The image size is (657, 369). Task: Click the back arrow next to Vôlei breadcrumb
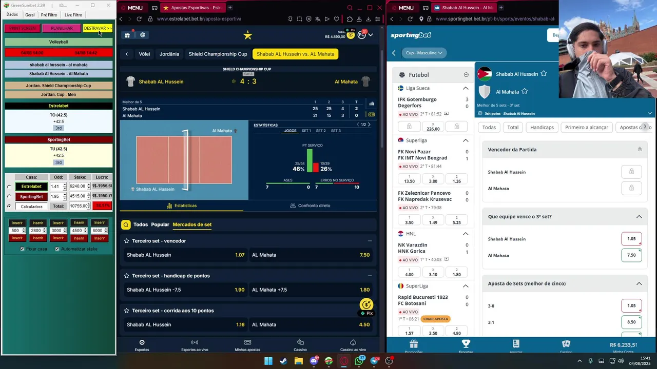point(127,54)
